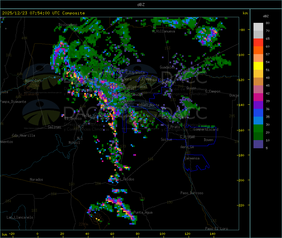282x238 pixels.
Task: Click the brown-orange 45-48 dBZ legend swatch
Action: click(258, 82)
